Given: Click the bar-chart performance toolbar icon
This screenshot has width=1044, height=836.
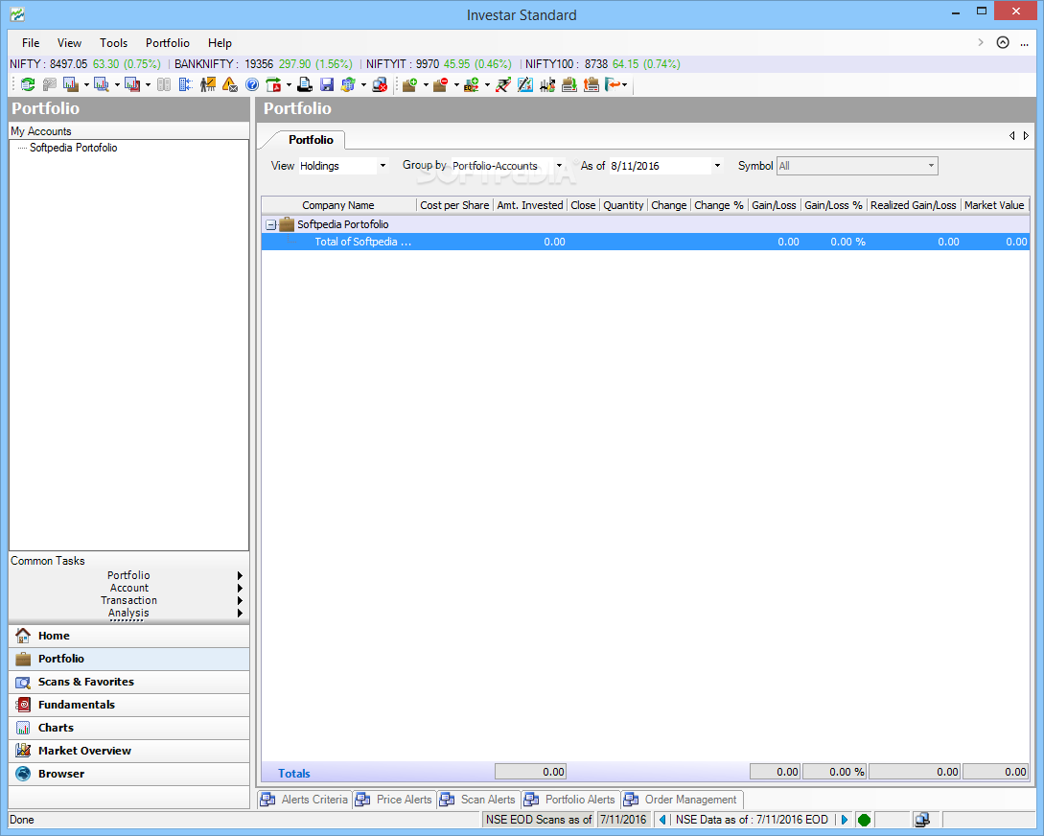Looking at the screenshot, I should 547,84.
